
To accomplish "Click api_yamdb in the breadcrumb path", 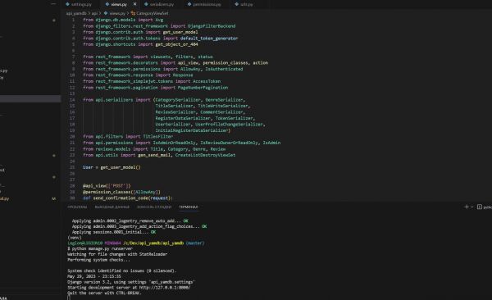I will [x=76, y=13].
